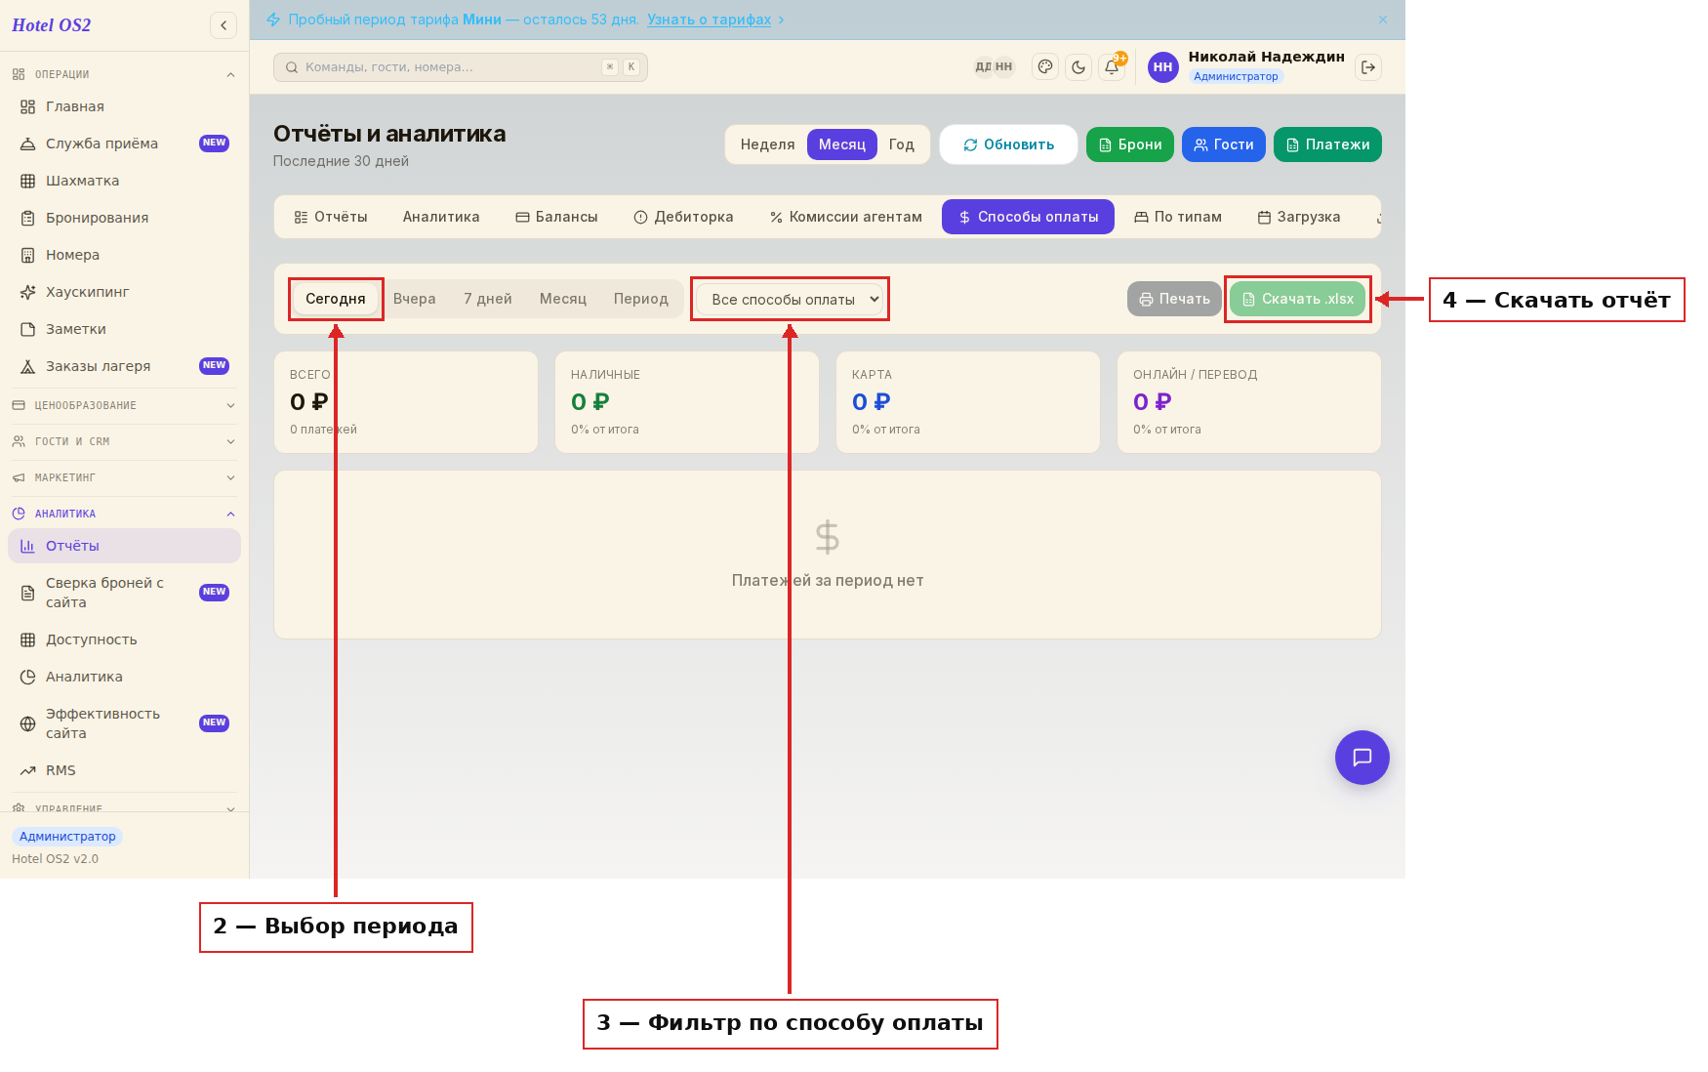Collapse the ОПЕРАЦИИ sidebar section

(124, 74)
